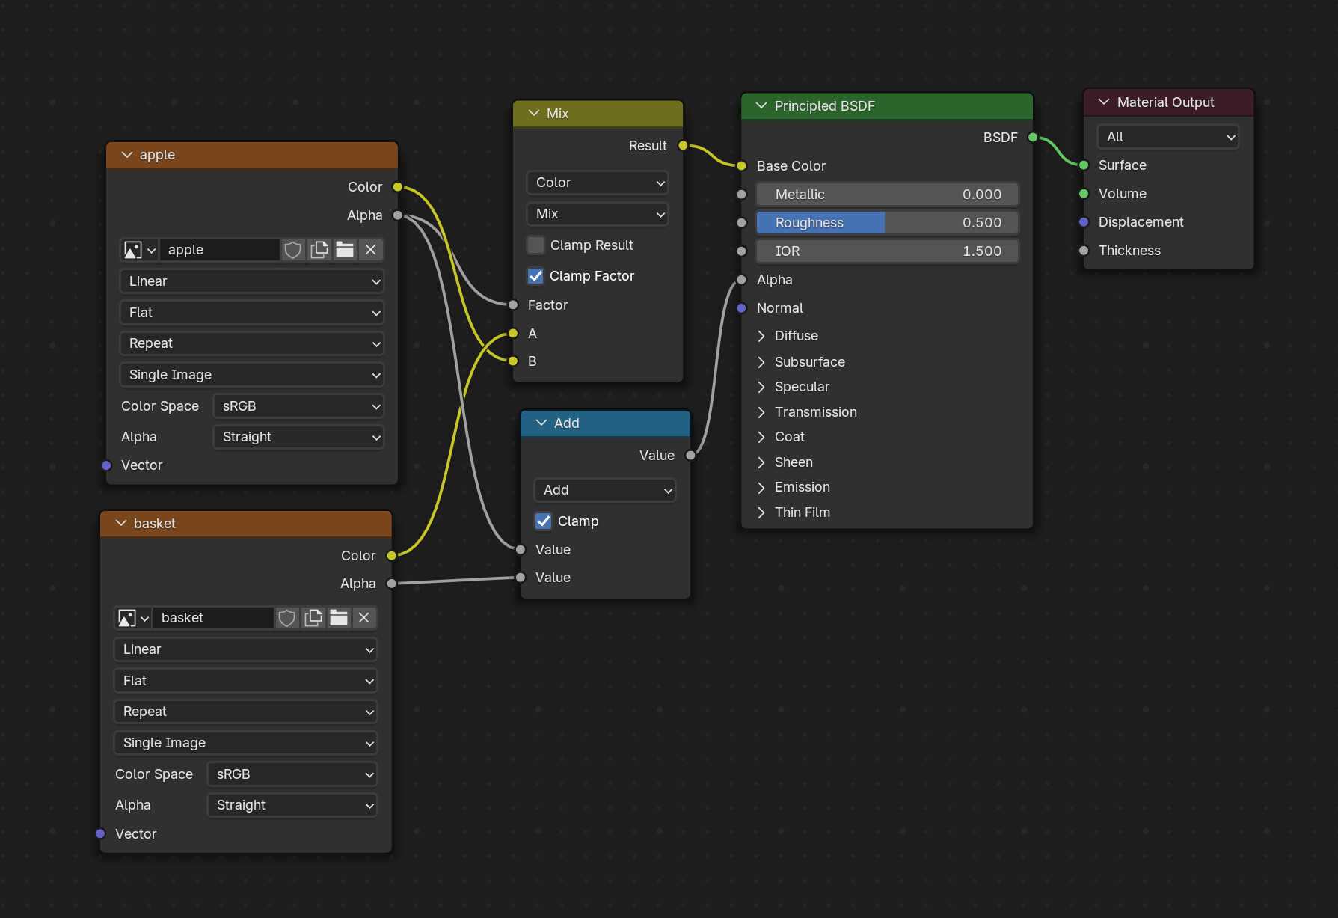
Task: Unlink the basket image datablock
Action: [x=364, y=618]
